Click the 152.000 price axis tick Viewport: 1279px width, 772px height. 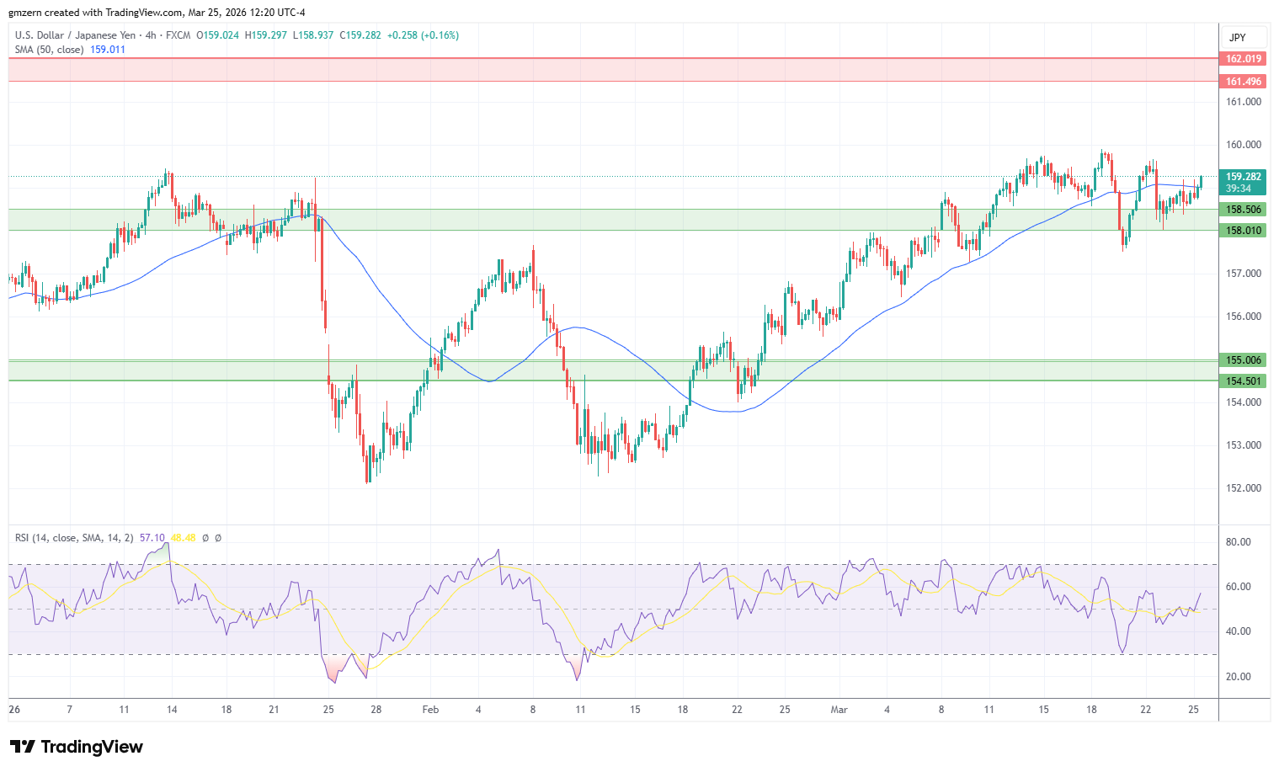pyautogui.click(x=1244, y=488)
